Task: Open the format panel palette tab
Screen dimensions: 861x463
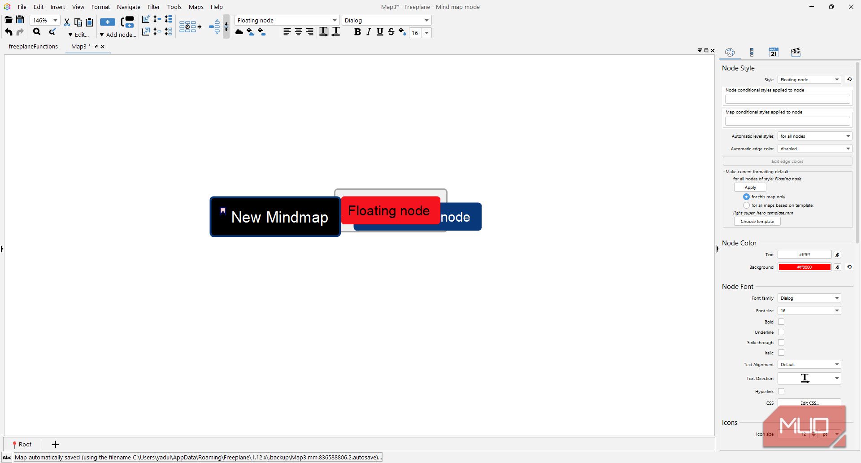Action: [730, 52]
